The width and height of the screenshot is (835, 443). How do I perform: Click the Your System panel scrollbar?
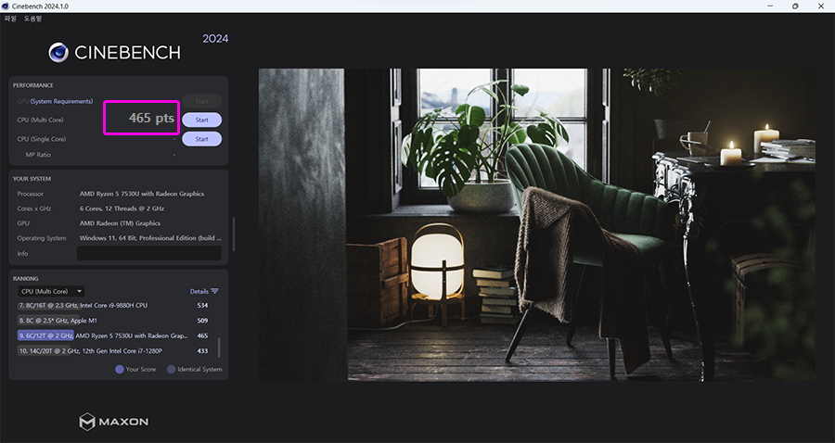pyautogui.click(x=233, y=234)
